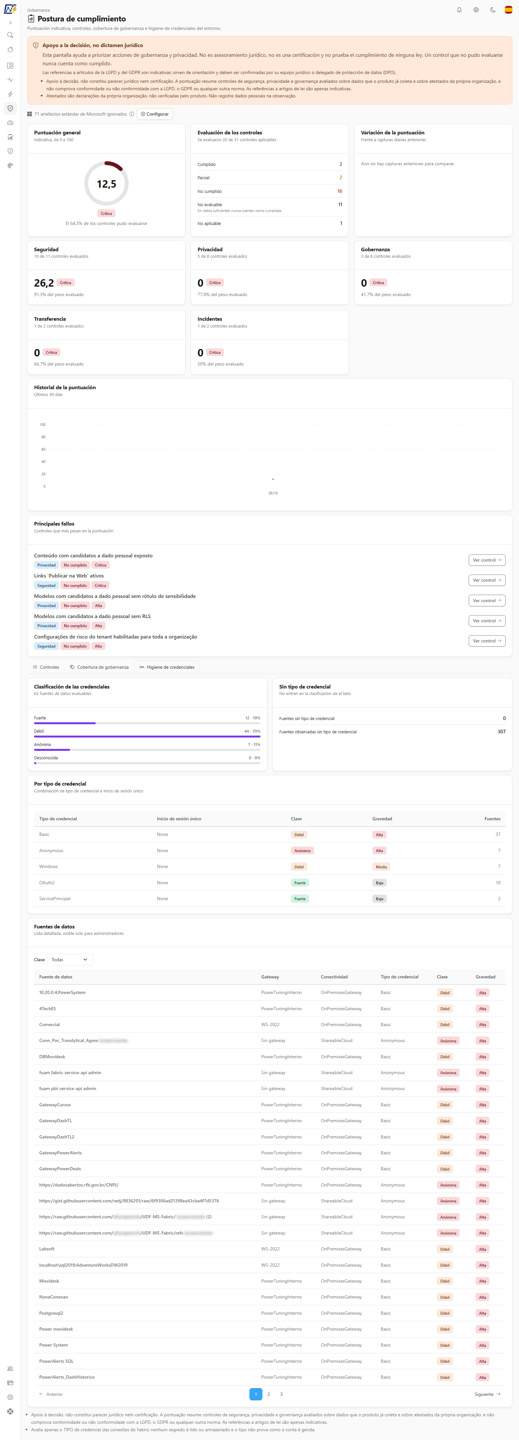Screen dimensions: 519x1440
Task: Open the clipboard chart reports sidebar icon
Action: coord(10,137)
